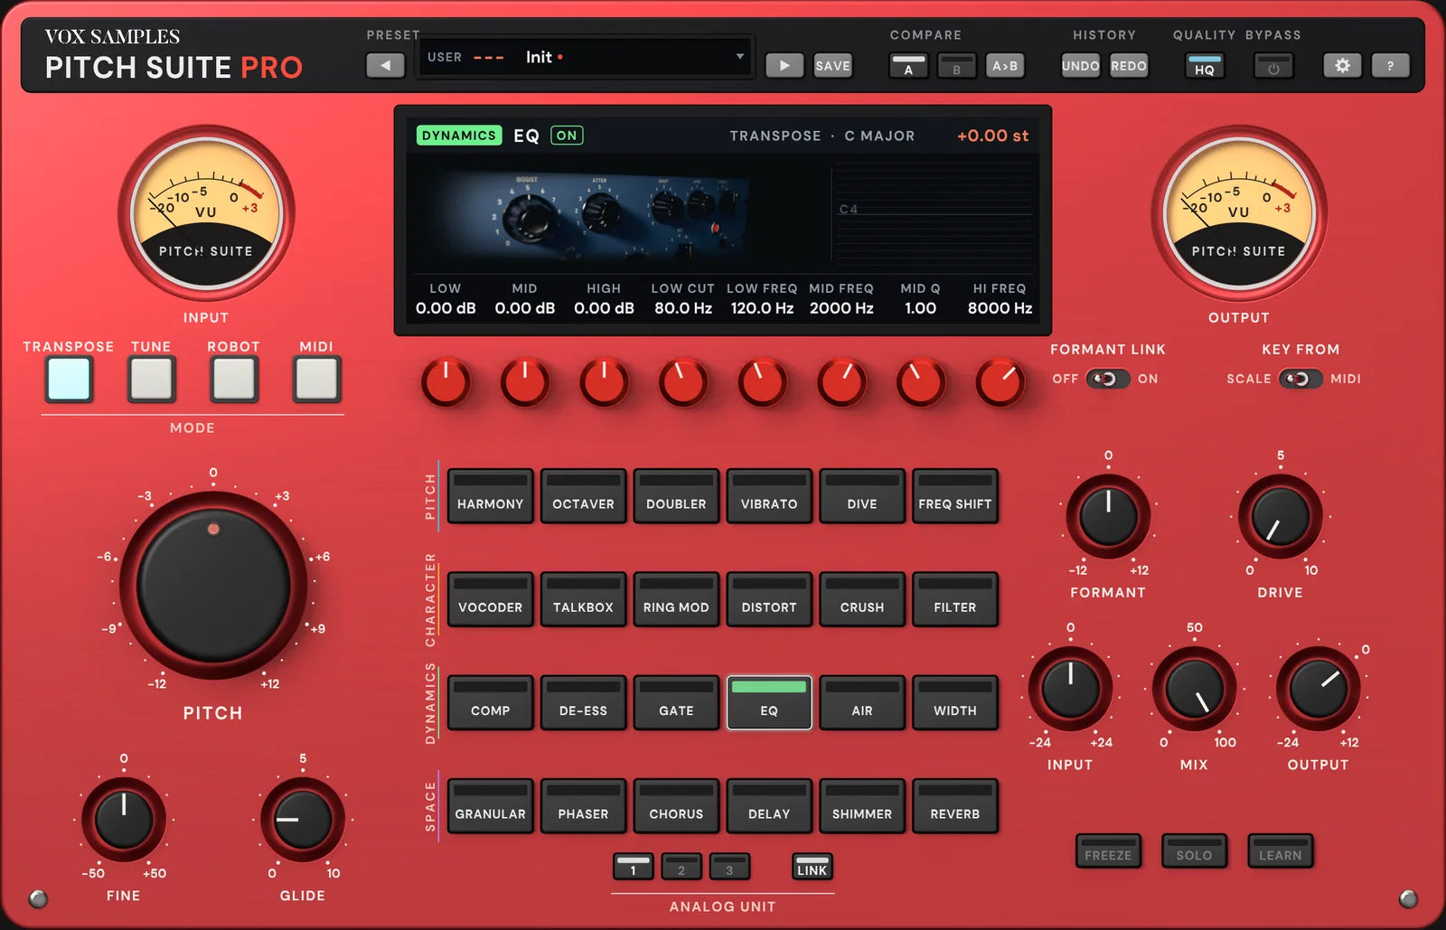Click the red knob under HI FREQ
1446x930 pixels.
pyautogui.click(x=1000, y=383)
